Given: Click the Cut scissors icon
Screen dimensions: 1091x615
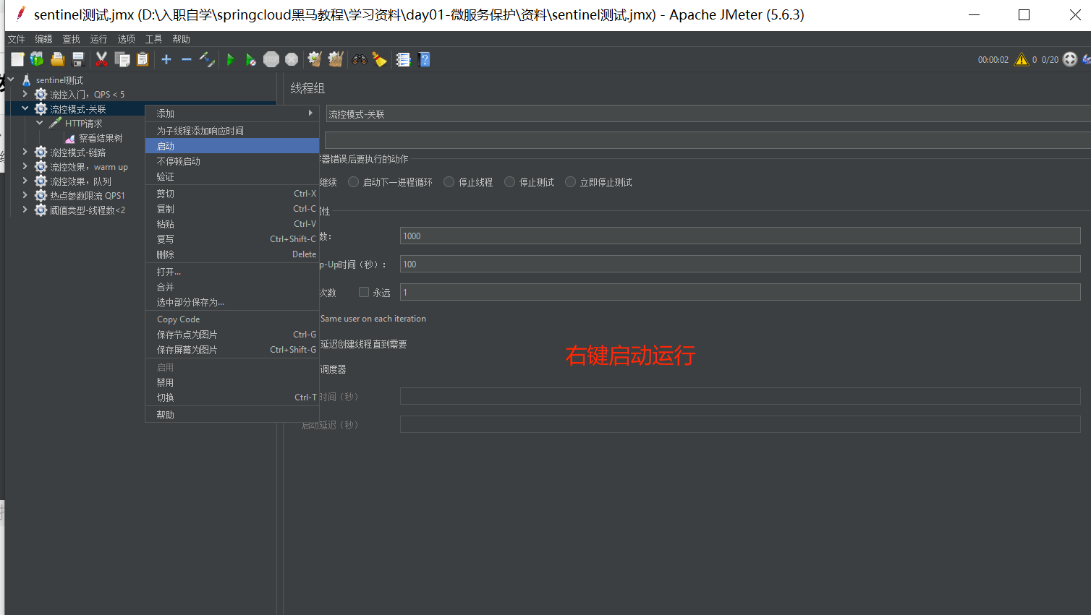Looking at the screenshot, I should point(102,59).
